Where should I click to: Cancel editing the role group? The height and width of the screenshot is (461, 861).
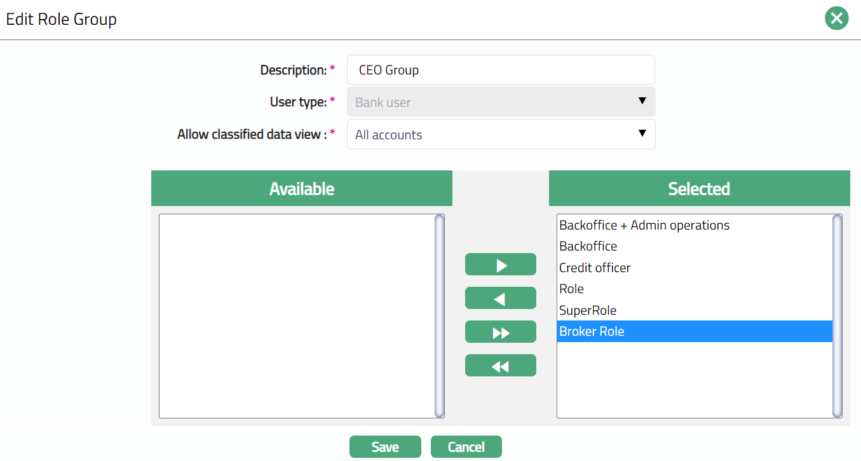[466, 447]
